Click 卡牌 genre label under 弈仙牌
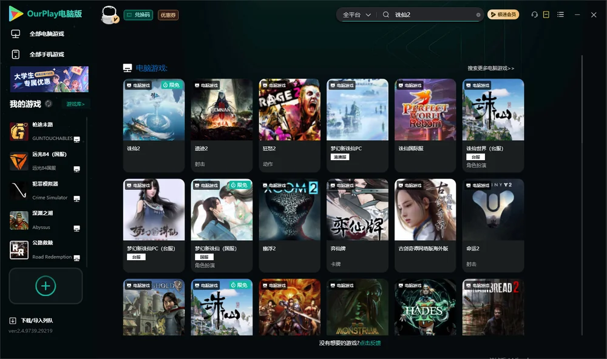The height and width of the screenshot is (359, 607). tap(336, 264)
